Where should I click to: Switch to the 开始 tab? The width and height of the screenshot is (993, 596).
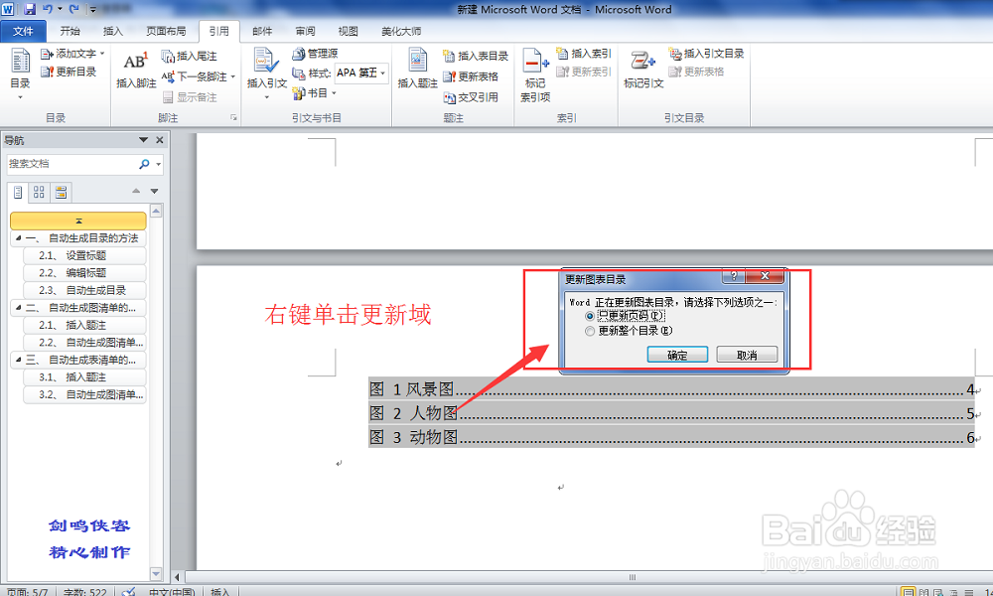click(70, 31)
